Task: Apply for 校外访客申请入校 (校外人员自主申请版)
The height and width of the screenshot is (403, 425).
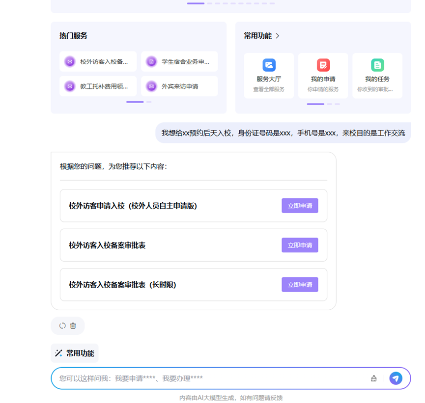Action: tap(299, 206)
